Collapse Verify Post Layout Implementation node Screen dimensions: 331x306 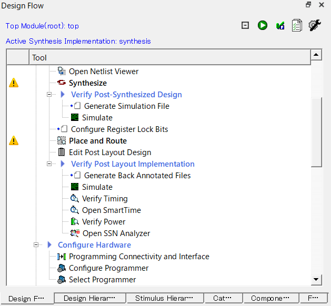[x=49, y=164]
